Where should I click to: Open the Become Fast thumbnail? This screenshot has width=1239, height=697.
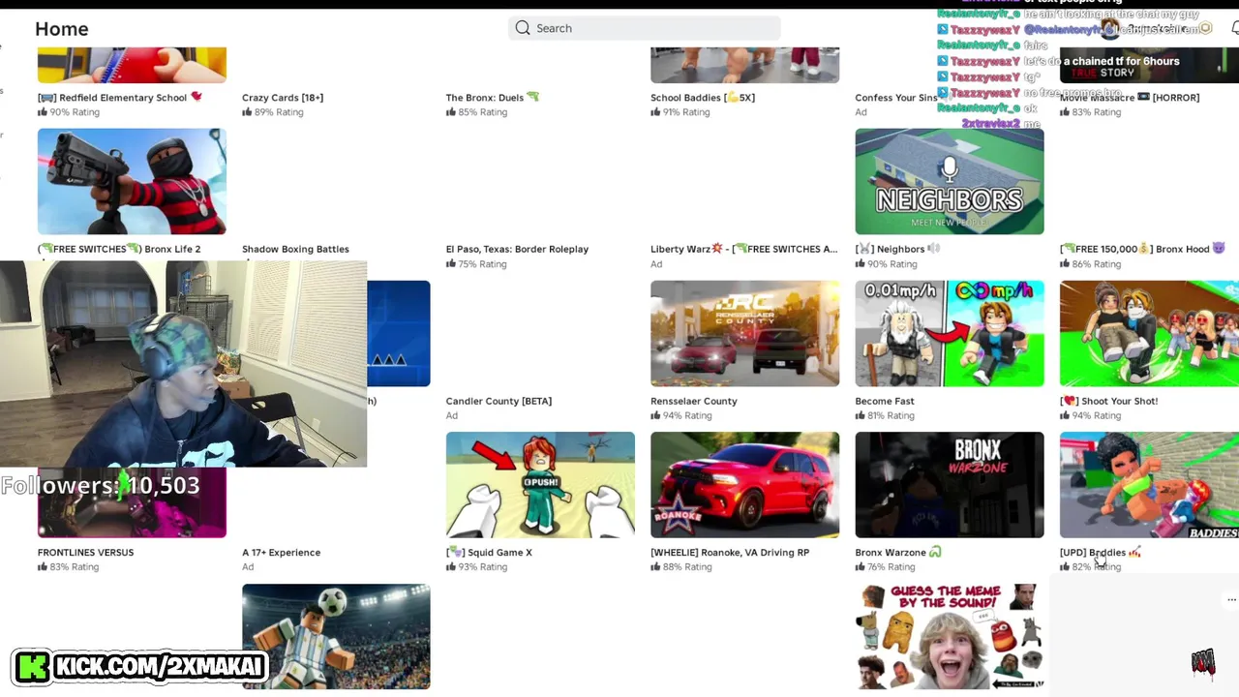point(950,333)
